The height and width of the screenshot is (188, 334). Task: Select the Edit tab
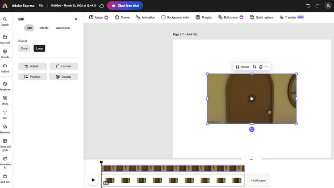29,28
